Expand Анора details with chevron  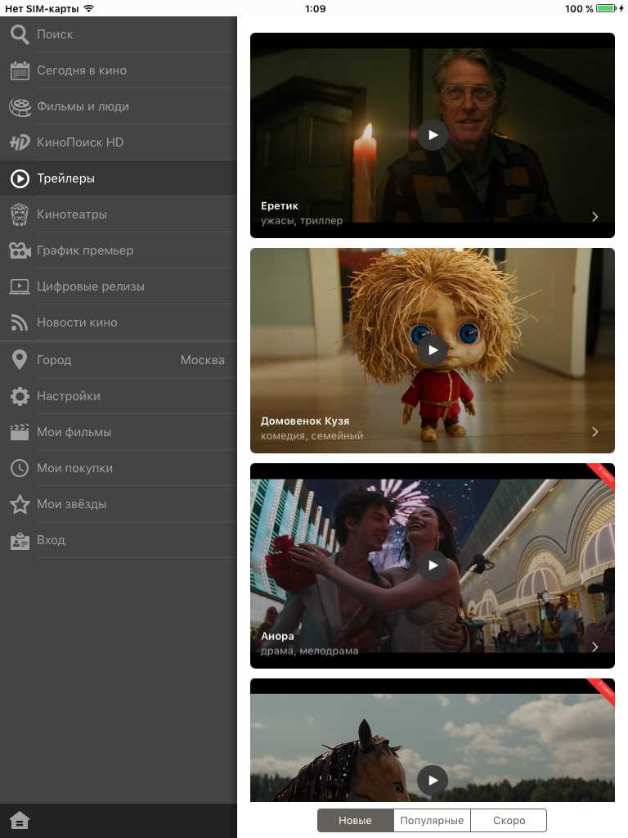click(595, 647)
